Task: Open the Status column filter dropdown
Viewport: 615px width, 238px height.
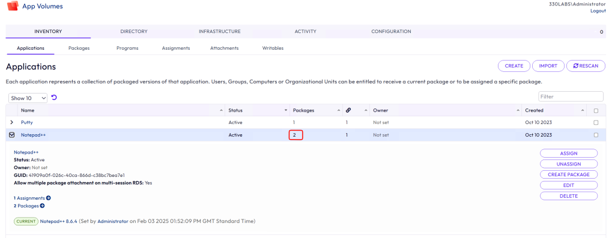Action: tap(285, 111)
